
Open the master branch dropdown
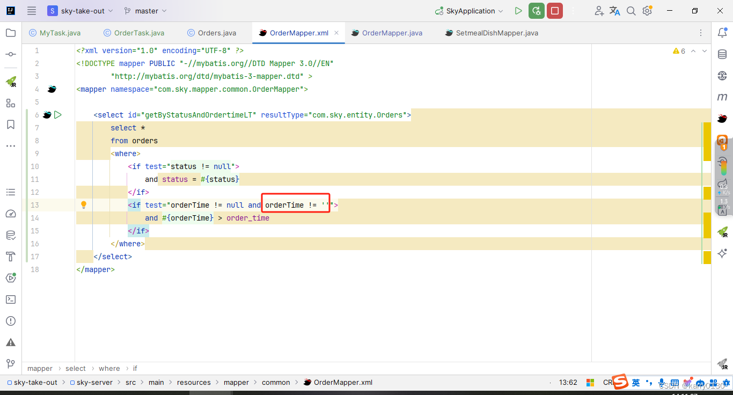144,10
